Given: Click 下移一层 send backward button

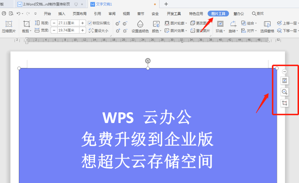Looking at the screenshot, I should [287, 30].
